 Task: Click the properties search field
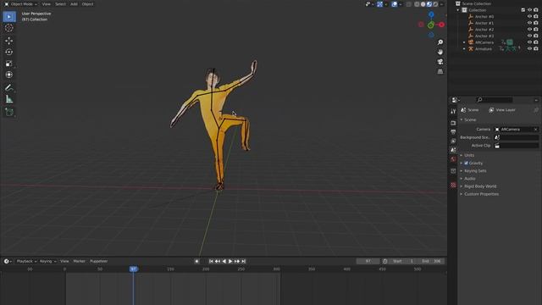(495, 100)
